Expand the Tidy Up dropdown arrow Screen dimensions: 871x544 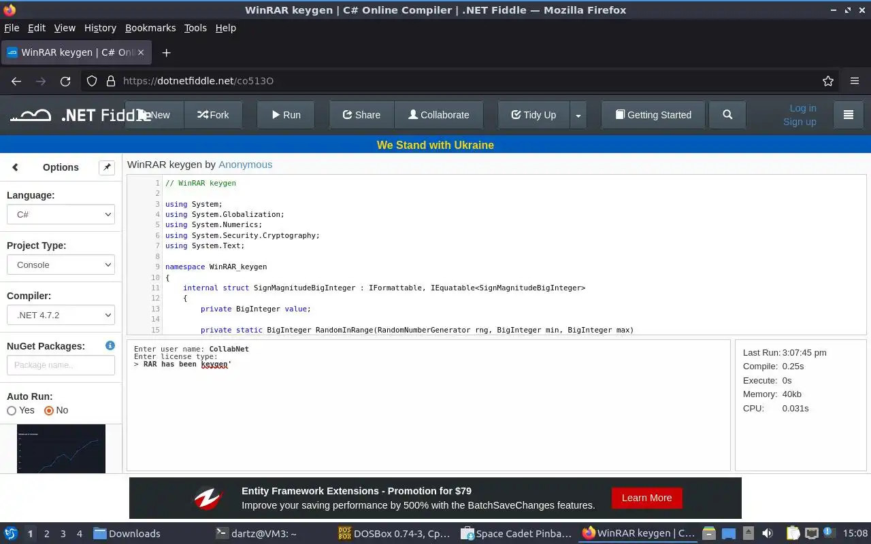(x=578, y=115)
